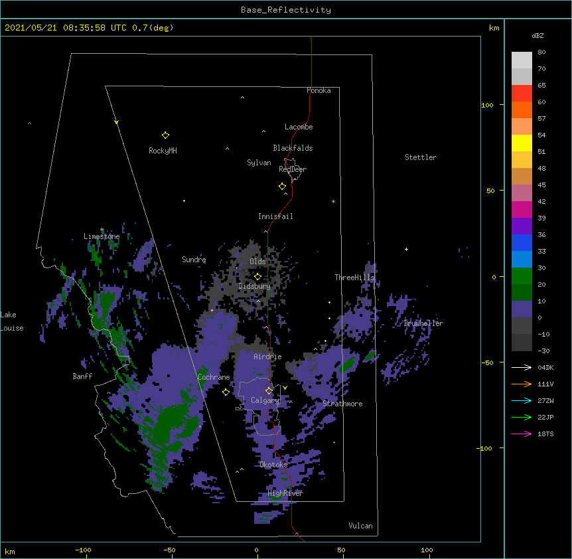
Task: Click yellow diamond marker above RockyMH
Action: pos(165,135)
